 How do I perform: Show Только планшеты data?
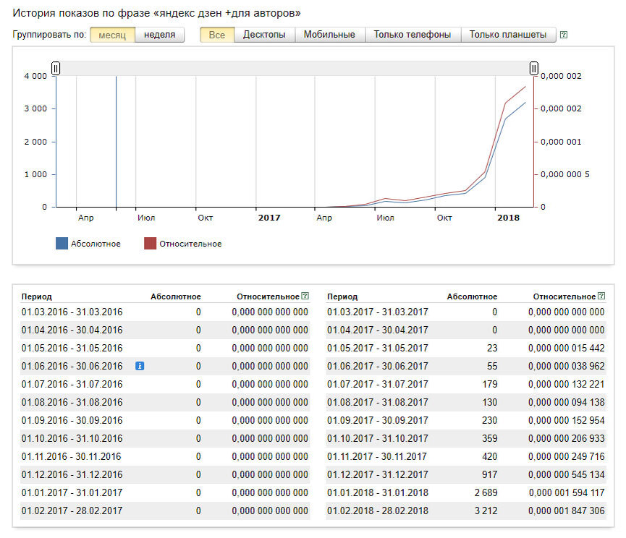coord(508,35)
